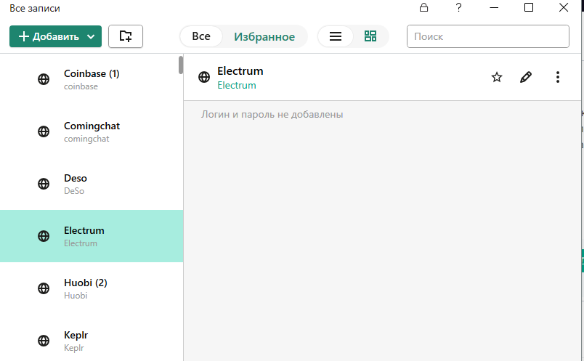This screenshot has height=361, width=584.
Task: Select the Keplr entry title
Action: 76,336
